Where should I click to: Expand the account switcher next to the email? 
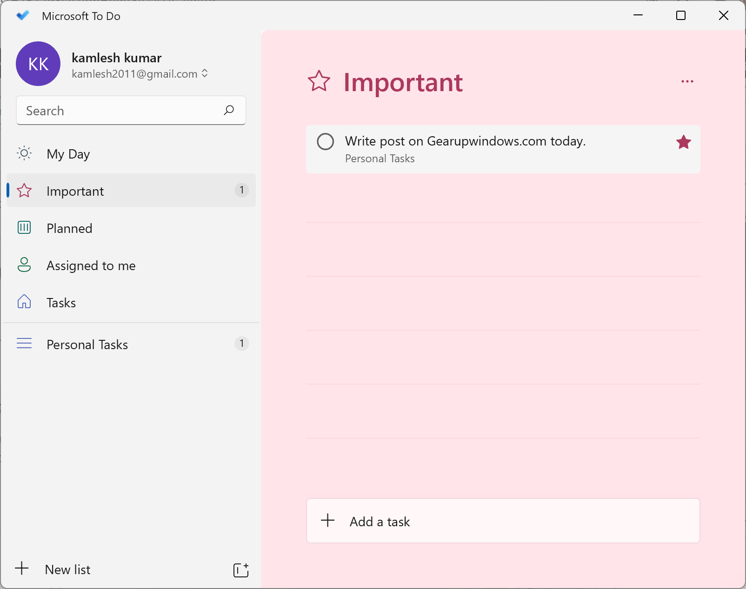click(x=205, y=73)
